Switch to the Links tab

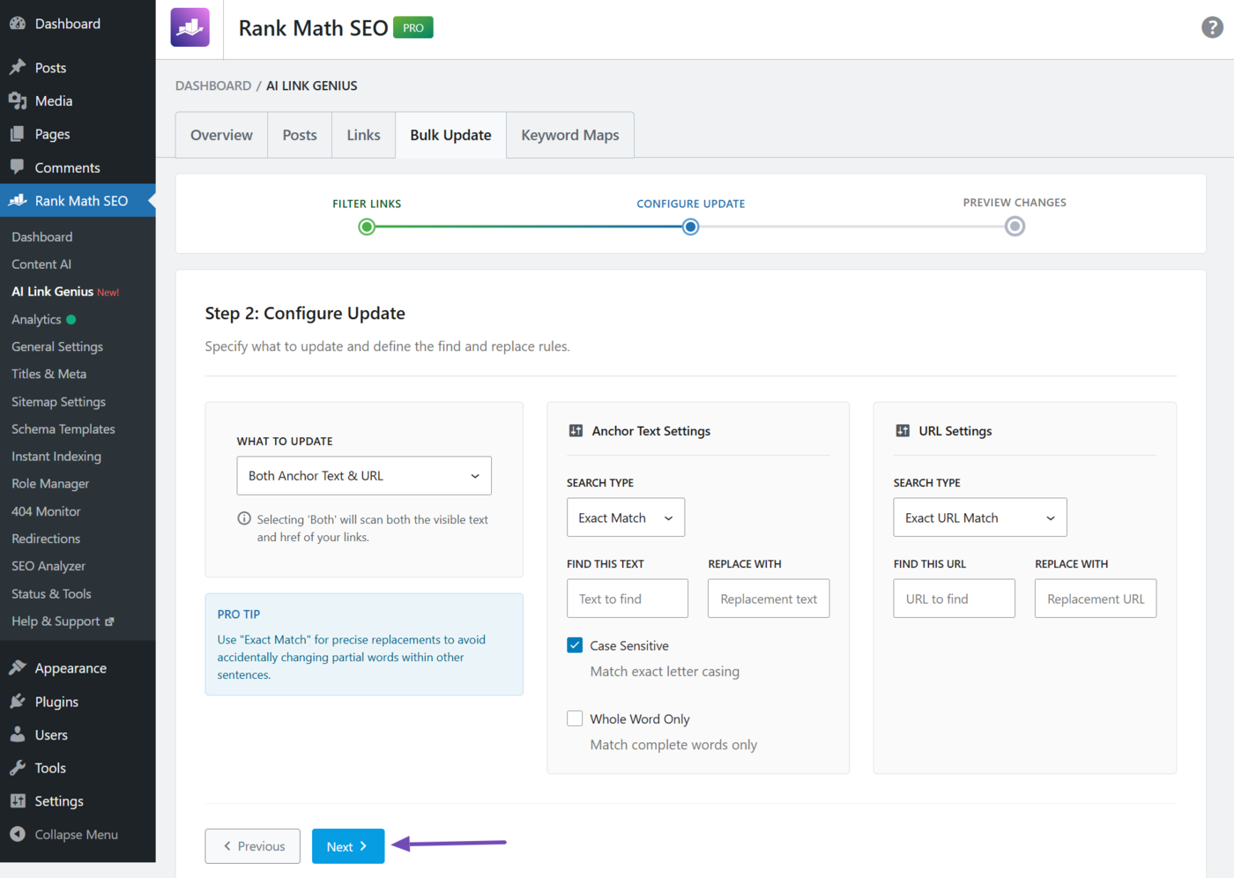(363, 135)
